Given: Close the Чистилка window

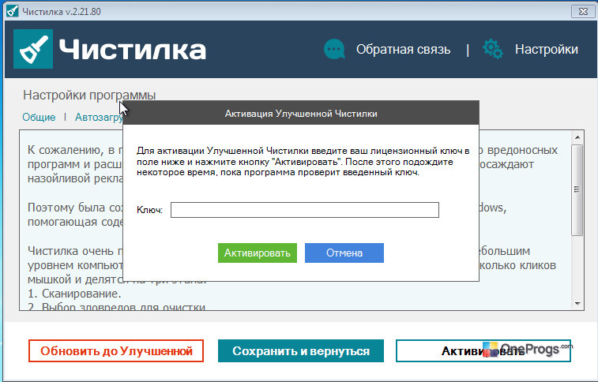Looking at the screenshot, I should point(583,11).
